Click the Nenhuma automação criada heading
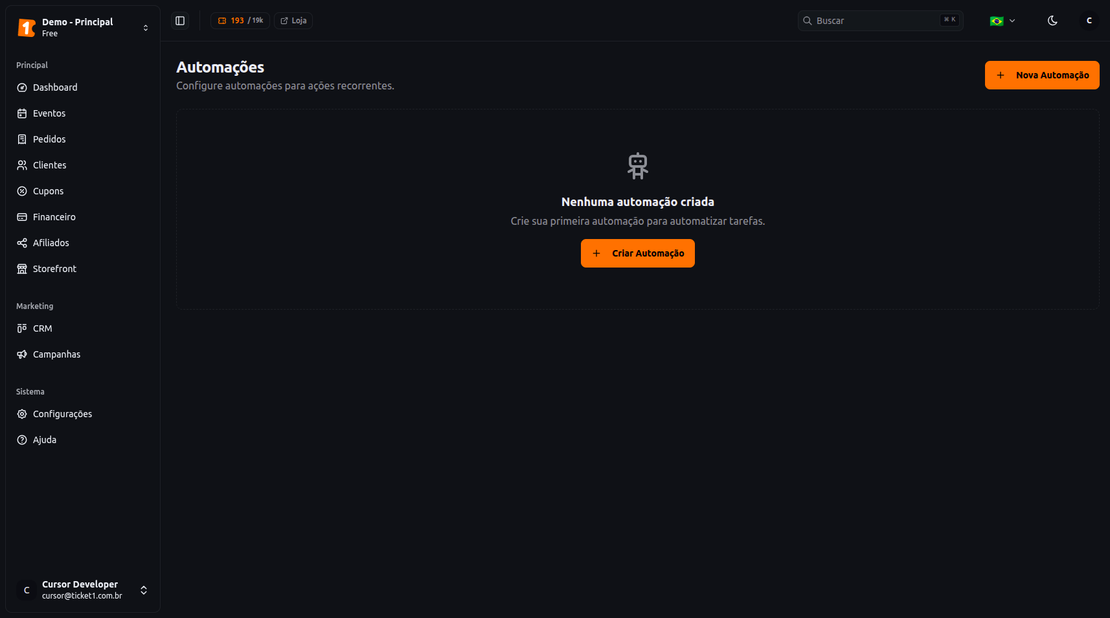The image size is (1110, 618). 638,202
